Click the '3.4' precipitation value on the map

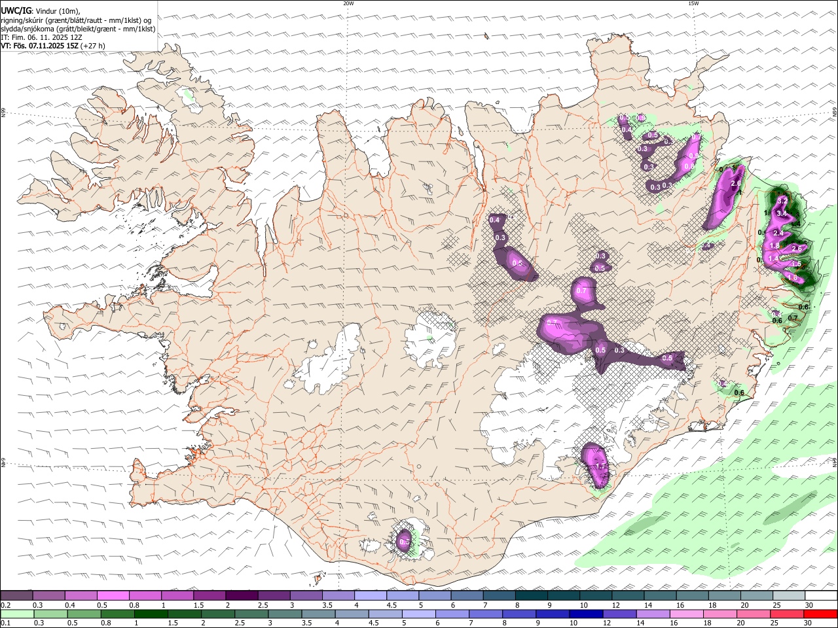pos(782,213)
